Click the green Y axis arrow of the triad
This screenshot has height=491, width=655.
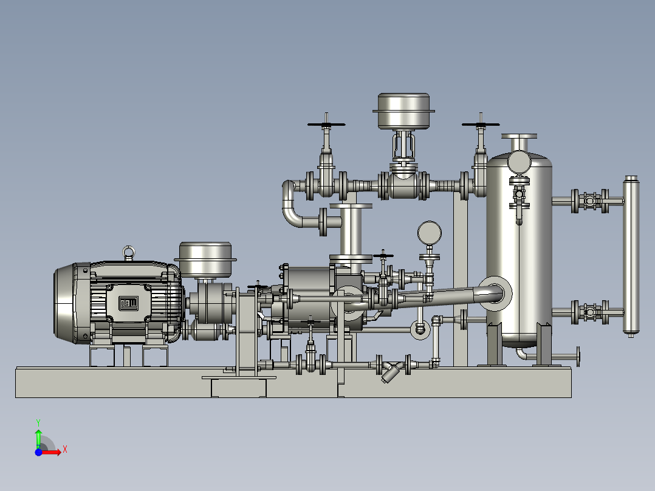(x=38, y=438)
